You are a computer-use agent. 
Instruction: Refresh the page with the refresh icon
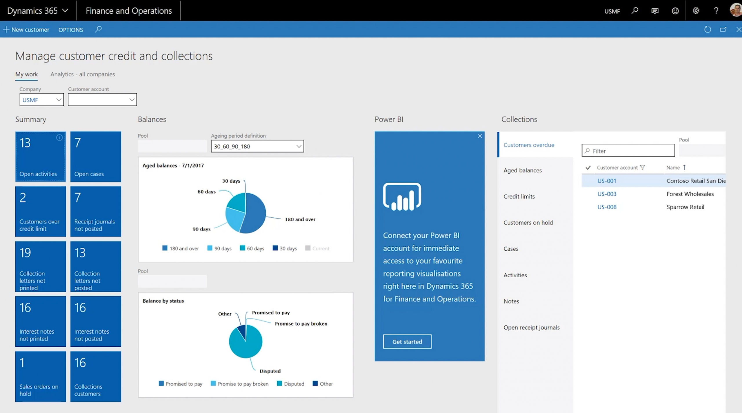click(x=708, y=30)
